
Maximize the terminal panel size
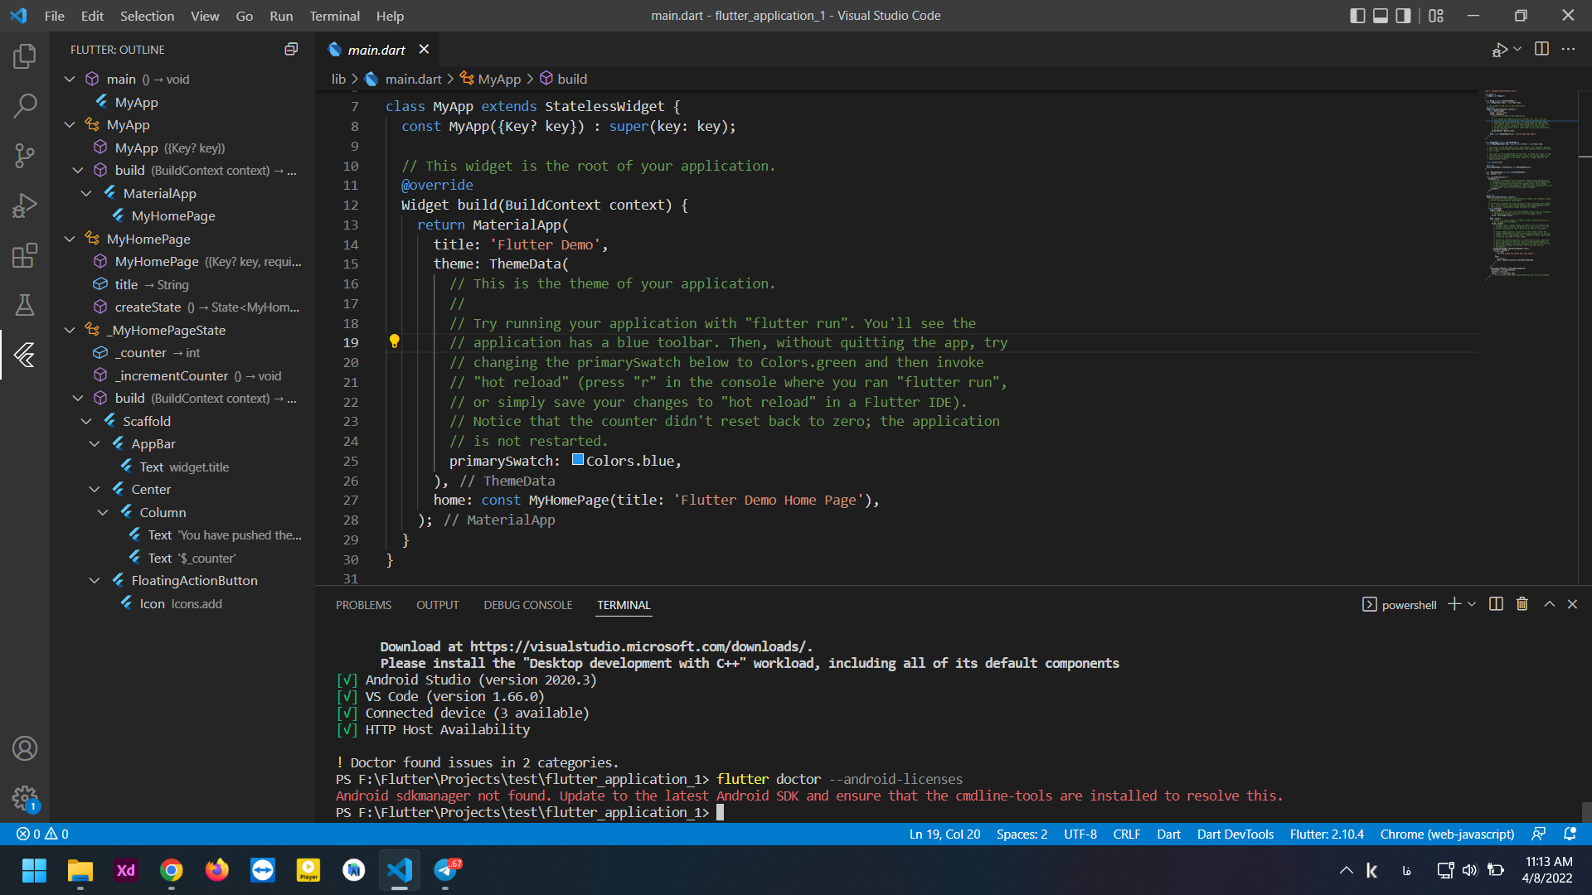1549,604
